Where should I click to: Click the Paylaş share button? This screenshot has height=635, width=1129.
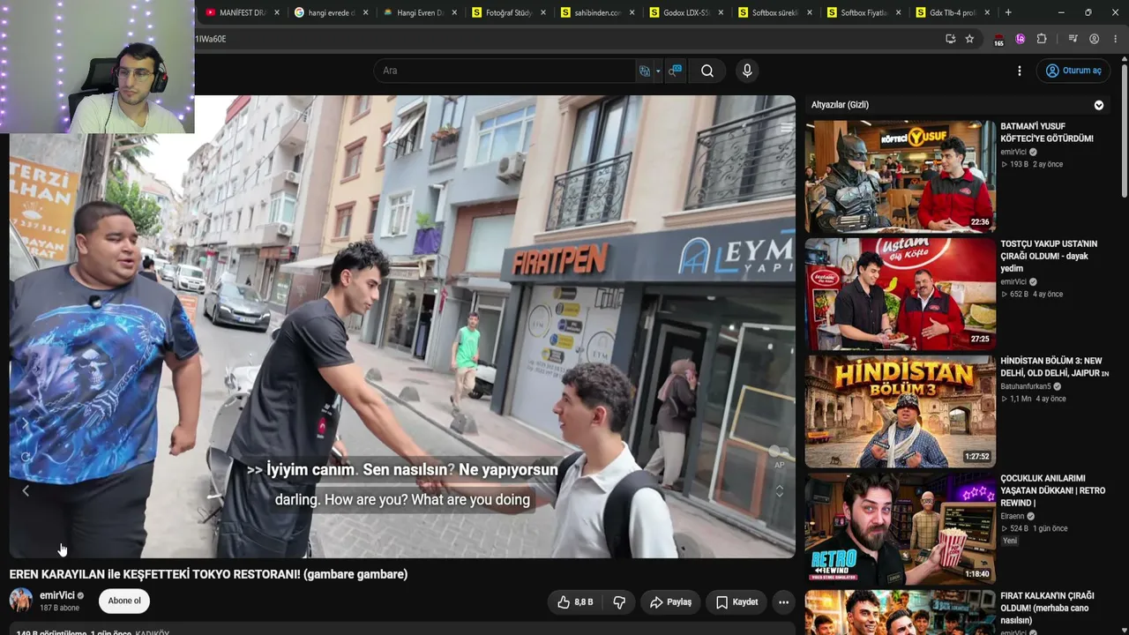[x=670, y=602]
